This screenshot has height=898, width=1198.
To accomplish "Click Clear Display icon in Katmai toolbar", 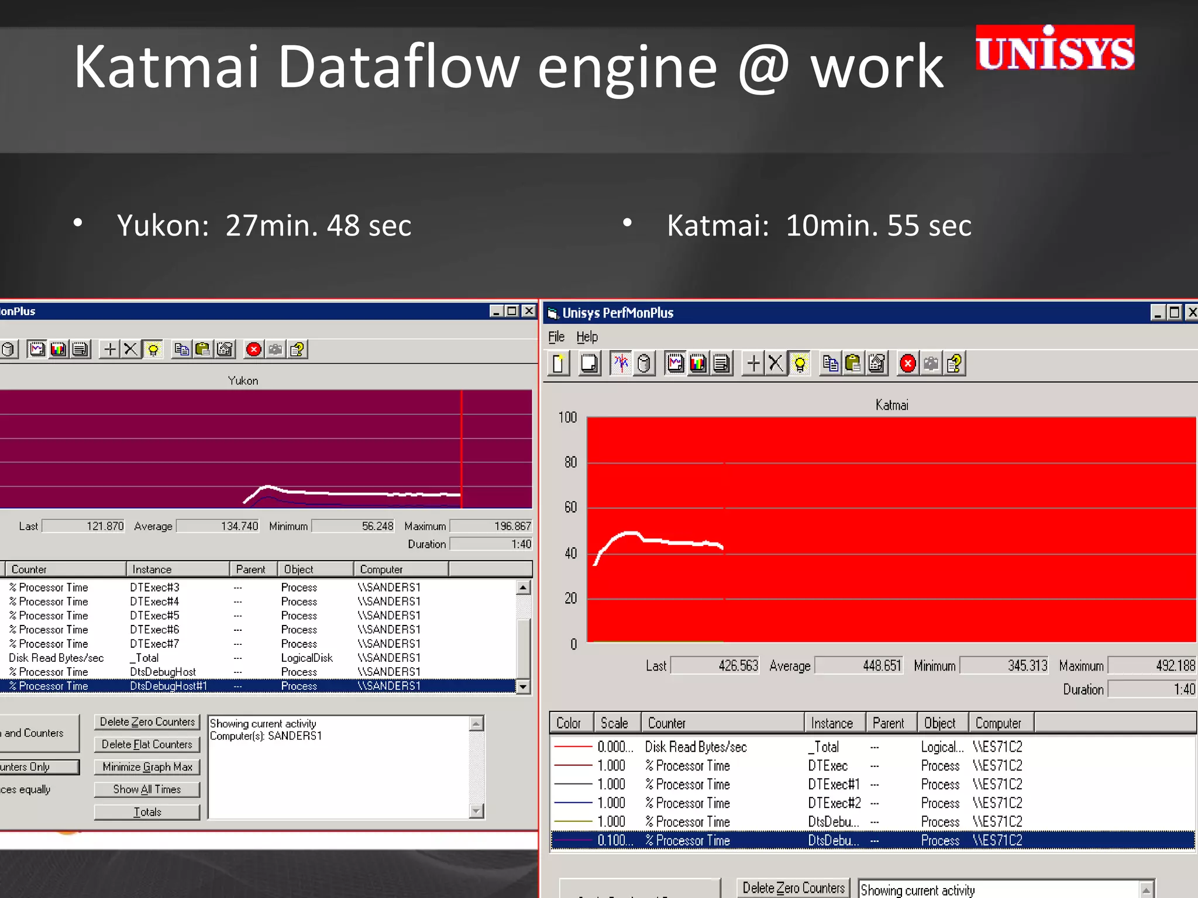I will point(589,364).
